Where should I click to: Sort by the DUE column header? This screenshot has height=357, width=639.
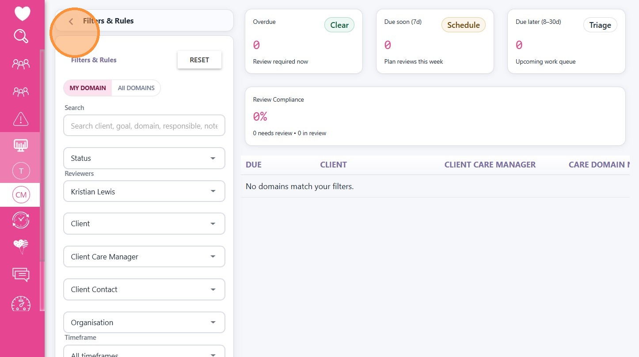click(x=254, y=165)
